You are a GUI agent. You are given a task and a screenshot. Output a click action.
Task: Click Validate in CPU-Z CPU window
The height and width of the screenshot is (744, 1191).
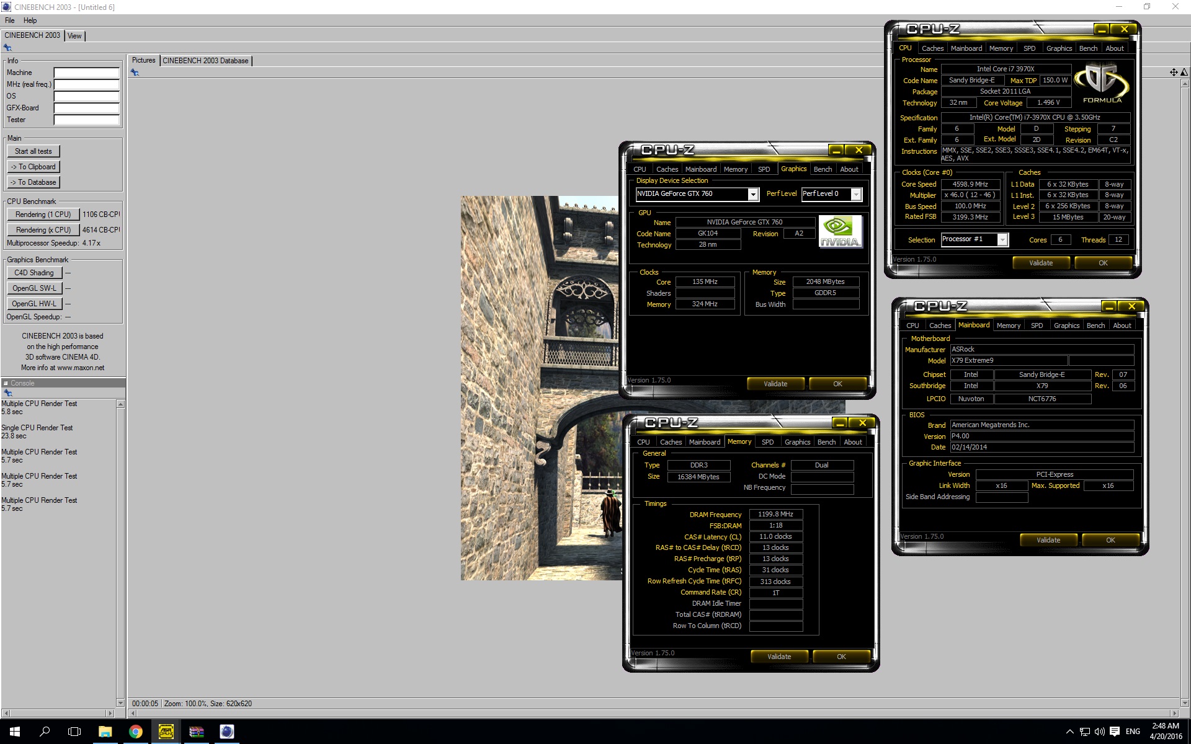(1041, 263)
